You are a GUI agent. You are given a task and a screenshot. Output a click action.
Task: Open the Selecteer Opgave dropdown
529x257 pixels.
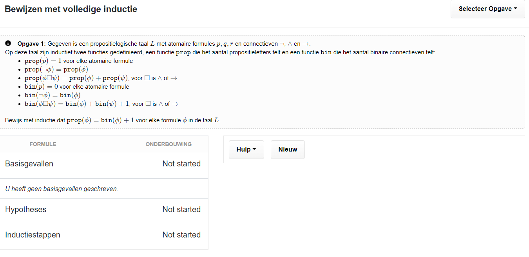click(x=487, y=9)
